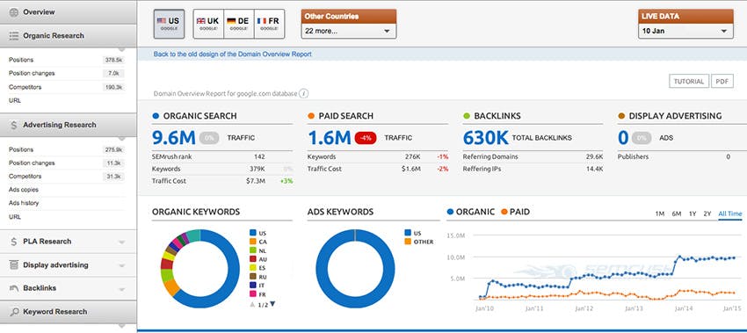Screen dimensions: 747x333
Task: Click the 9.6M organic traffic value
Action: (174, 138)
